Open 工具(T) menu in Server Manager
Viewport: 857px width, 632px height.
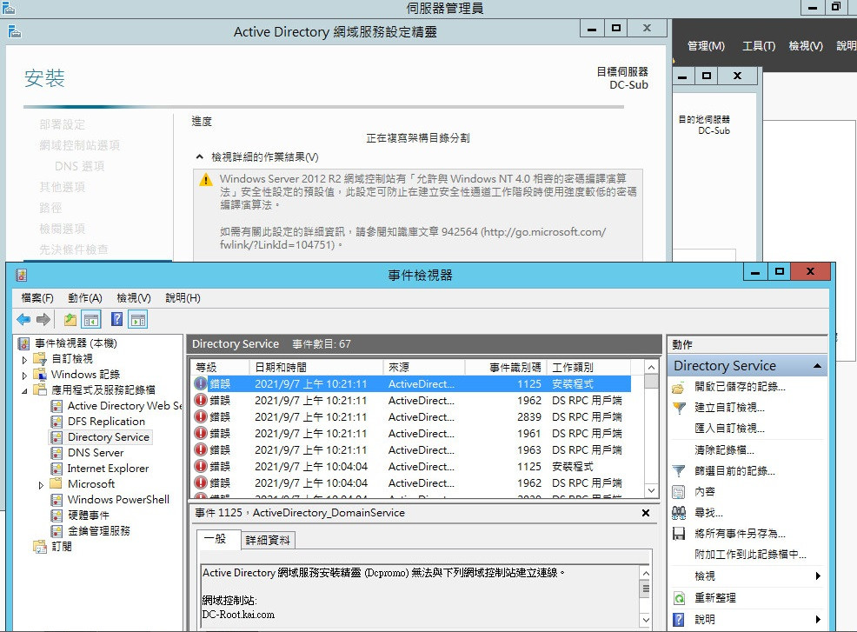pyautogui.click(x=759, y=46)
